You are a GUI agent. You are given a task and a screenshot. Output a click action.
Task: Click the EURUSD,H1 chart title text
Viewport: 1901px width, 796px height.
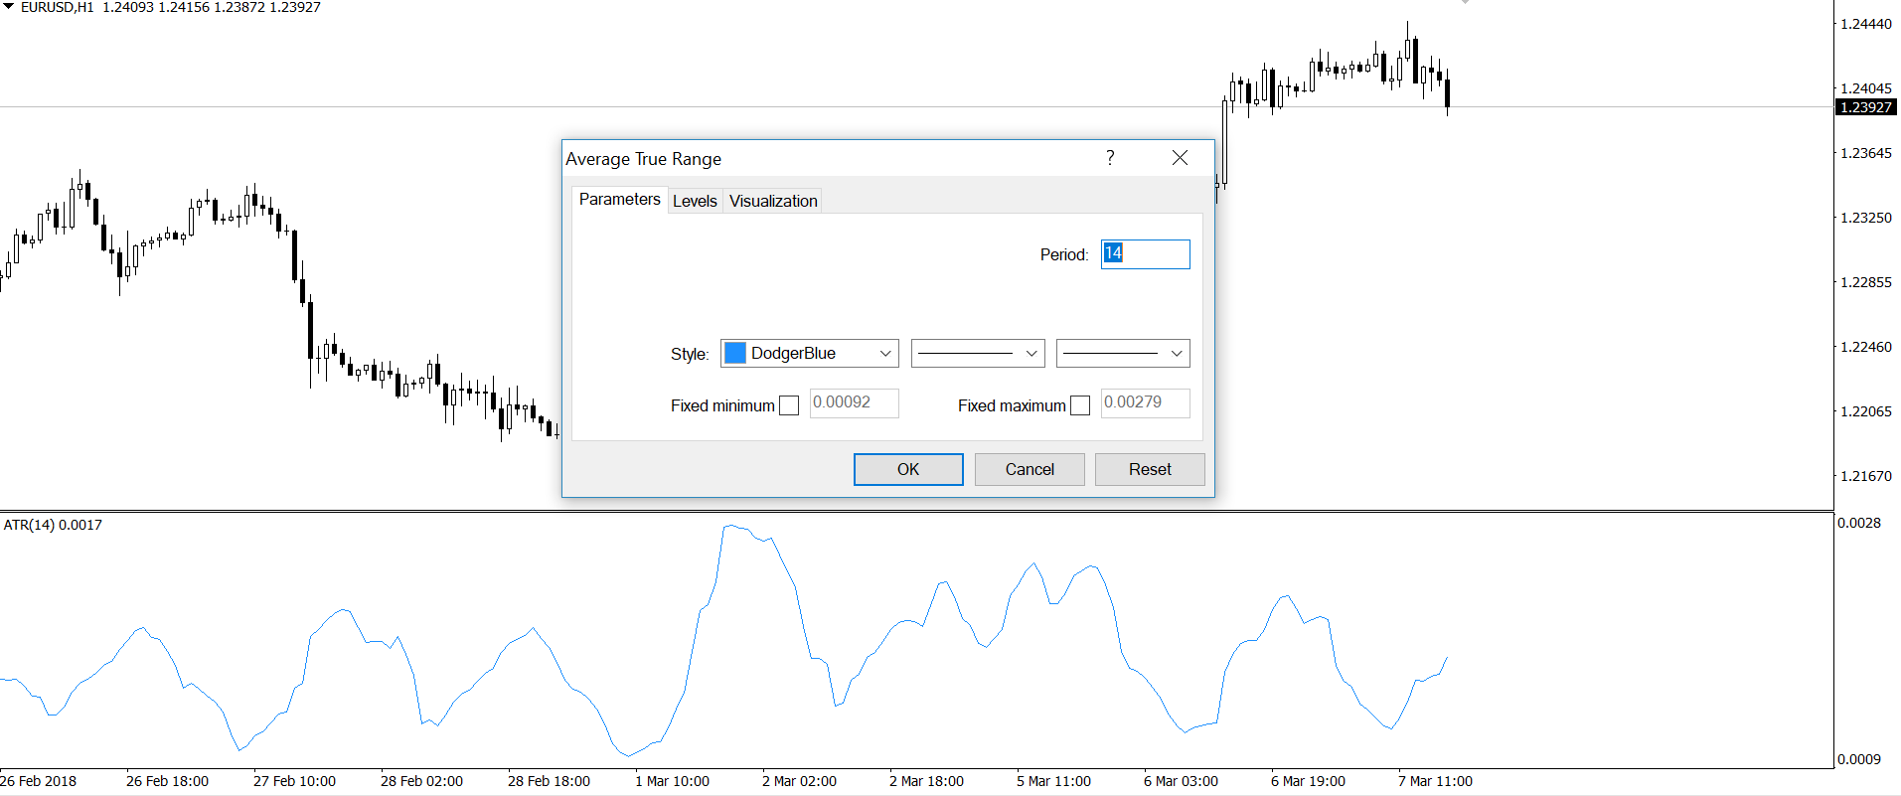[x=57, y=7]
